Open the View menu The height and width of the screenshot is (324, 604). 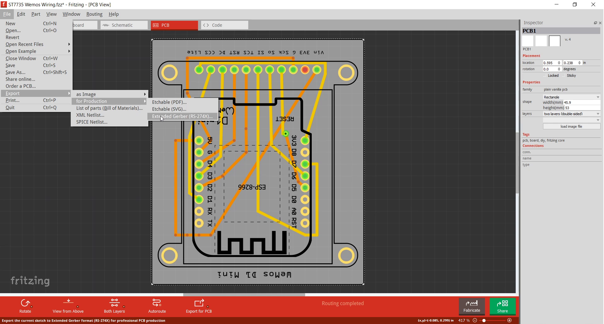click(52, 14)
